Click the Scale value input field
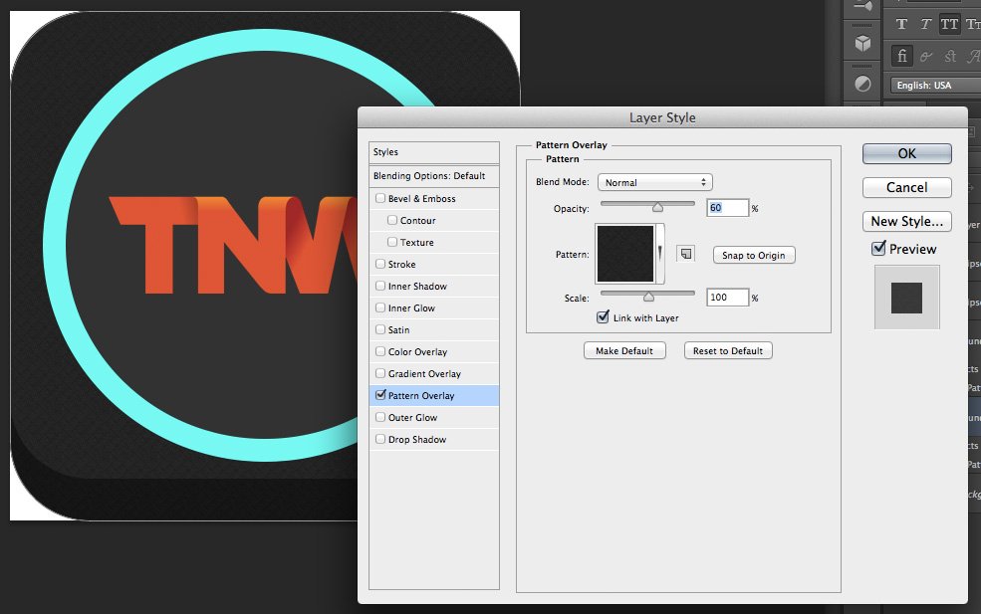Screen dimensions: 981x614 click(x=728, y=297)
